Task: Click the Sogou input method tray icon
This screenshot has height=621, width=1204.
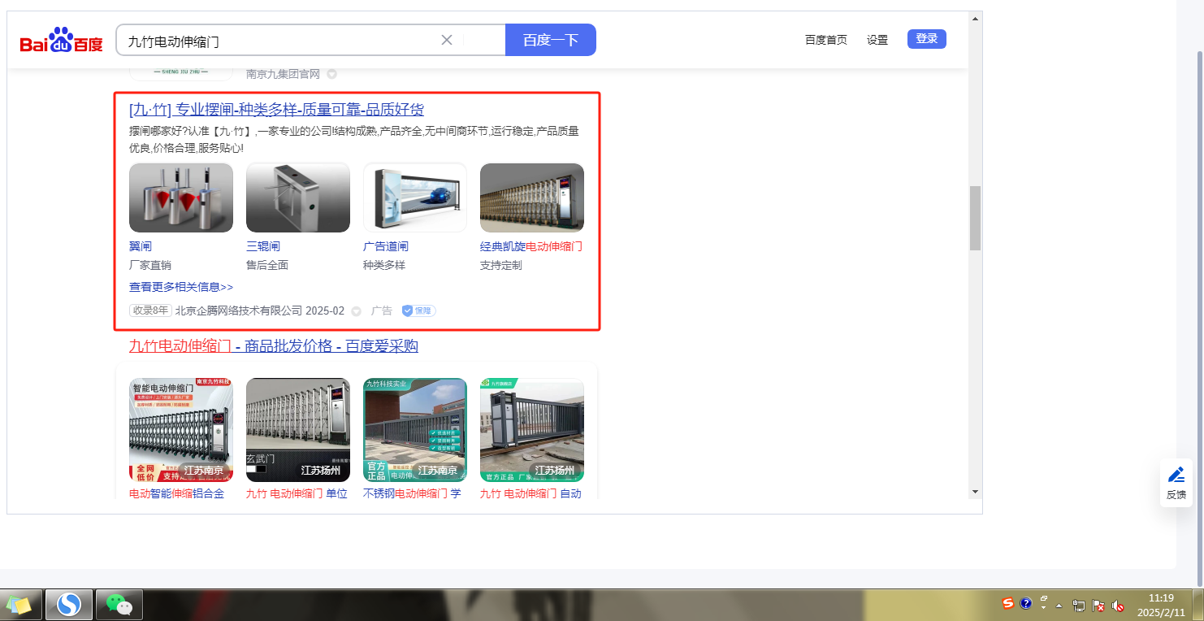Action: (1008, 603)
